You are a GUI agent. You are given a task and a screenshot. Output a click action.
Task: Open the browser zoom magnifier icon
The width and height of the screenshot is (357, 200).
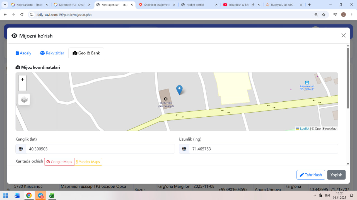point(316,15)
